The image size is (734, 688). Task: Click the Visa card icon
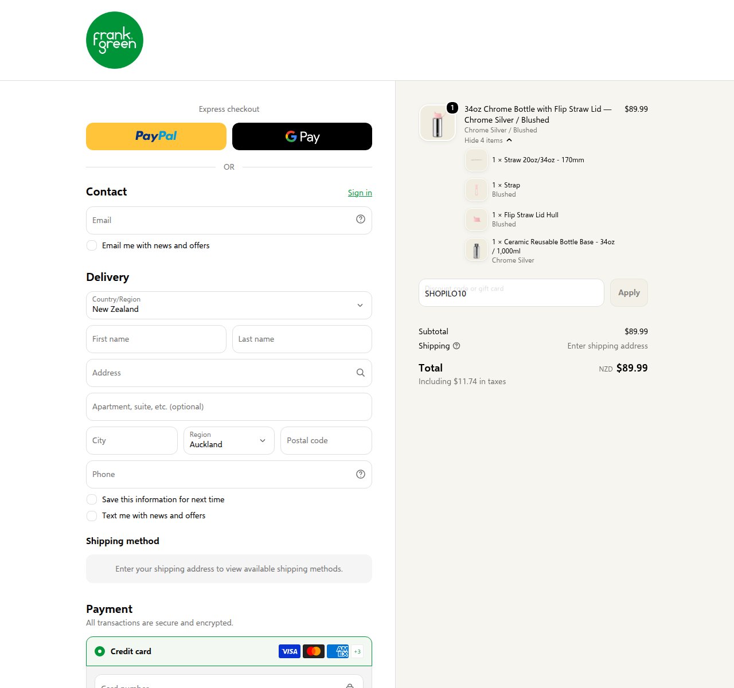click(x=290, y=651)
